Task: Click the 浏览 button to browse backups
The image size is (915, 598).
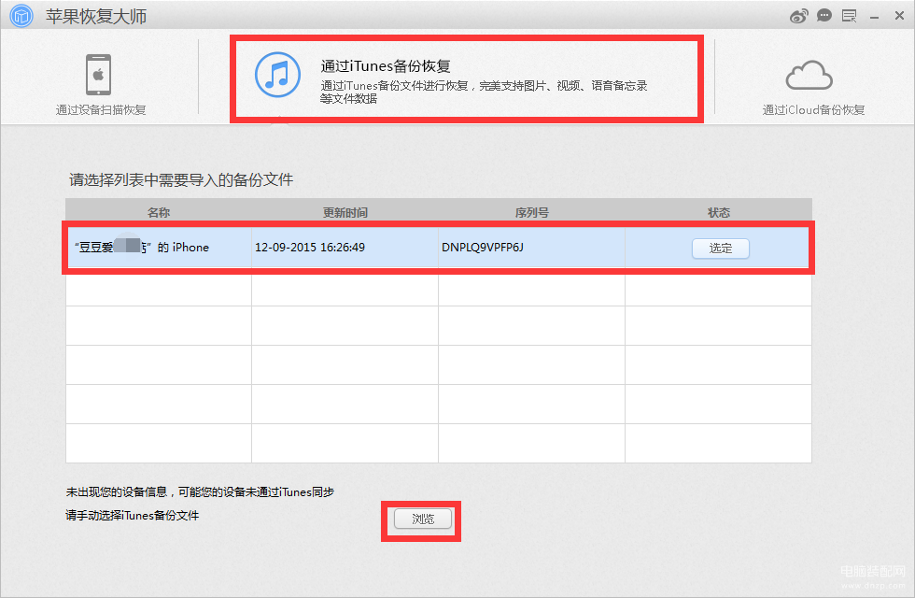Action: [x=422, y=519]
